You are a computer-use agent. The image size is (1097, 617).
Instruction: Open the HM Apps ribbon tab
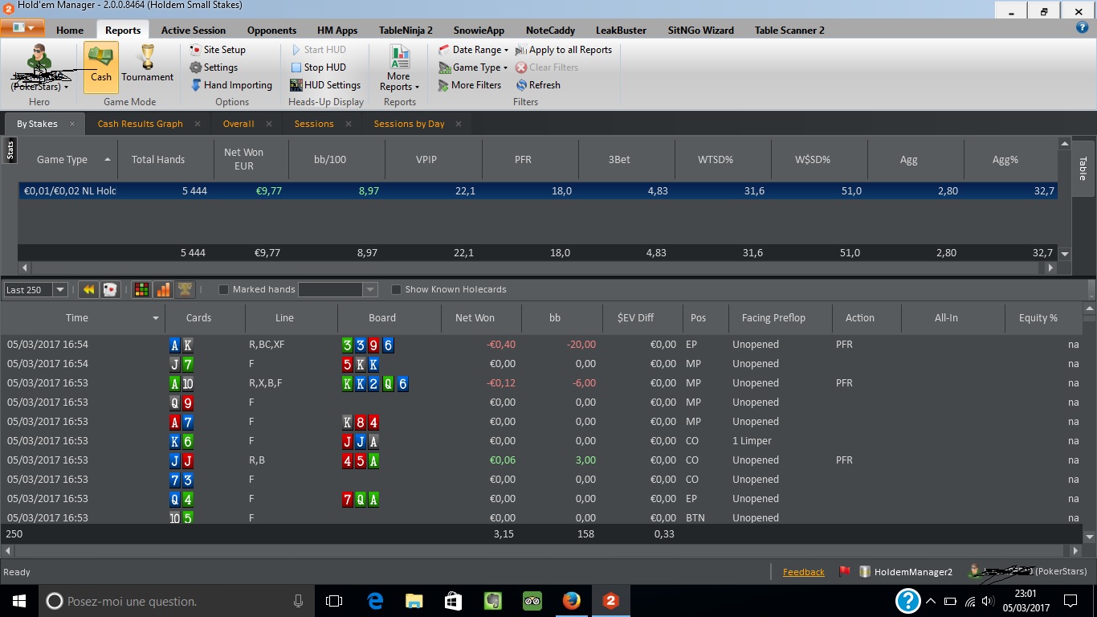(x=337, y=30)
